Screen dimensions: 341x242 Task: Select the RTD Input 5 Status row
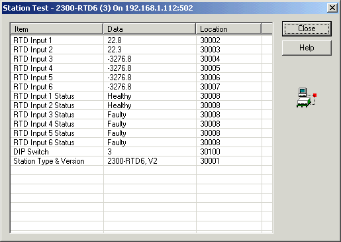(141, 133)
